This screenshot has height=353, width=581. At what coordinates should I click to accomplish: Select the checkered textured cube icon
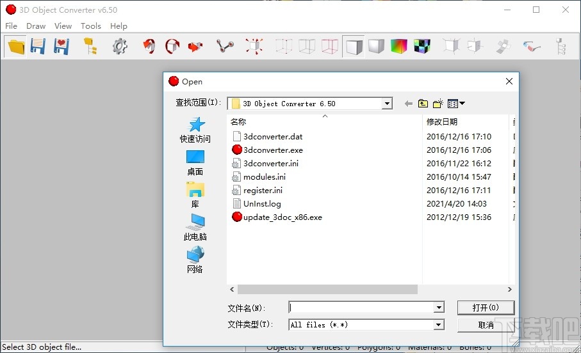coord(422,47)
